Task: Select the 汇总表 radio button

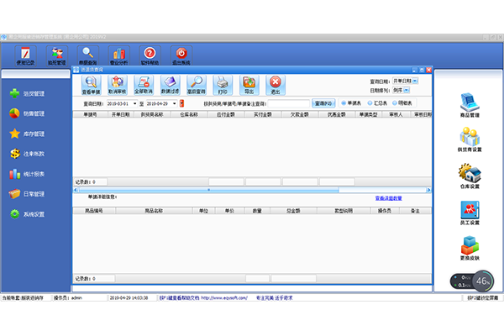Action: 370,103
